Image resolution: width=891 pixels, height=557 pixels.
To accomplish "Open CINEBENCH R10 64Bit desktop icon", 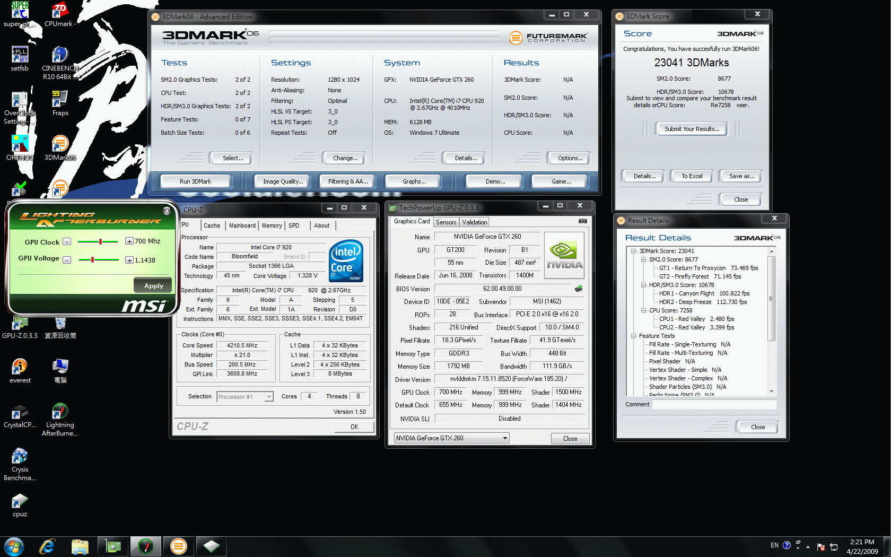I will coord(60,63).
